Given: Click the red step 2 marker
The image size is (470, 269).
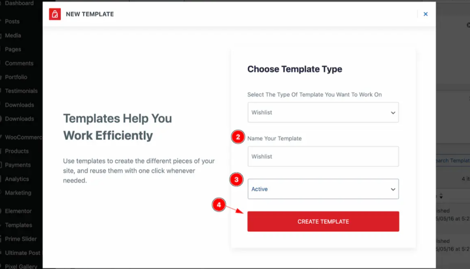Looking at the screenshot, I should tap(238, 137).
